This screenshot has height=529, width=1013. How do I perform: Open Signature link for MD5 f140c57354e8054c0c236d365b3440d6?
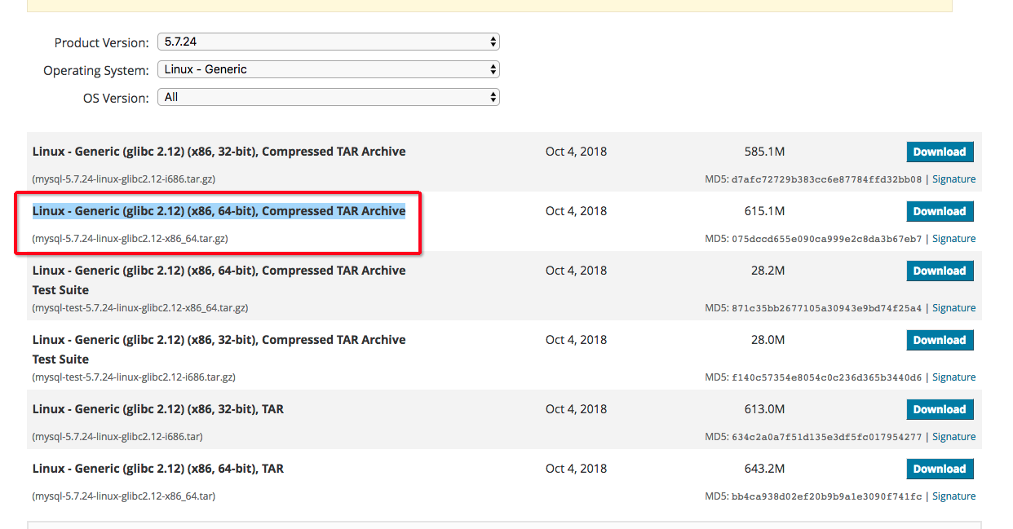(x=953, y=377)
